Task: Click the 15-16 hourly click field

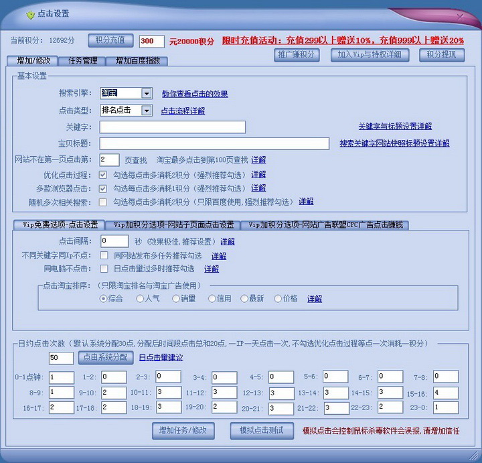Action: point(446,393)
